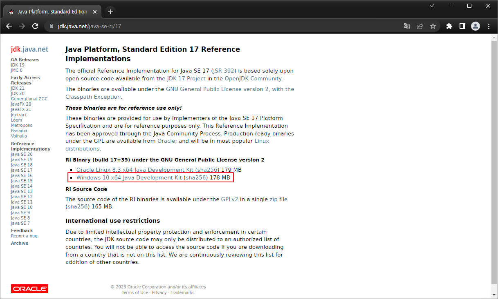Open sha256 for Windows 10 x64 JDK
This screenshot has height=299, width=498.
[x=196, y=178]
